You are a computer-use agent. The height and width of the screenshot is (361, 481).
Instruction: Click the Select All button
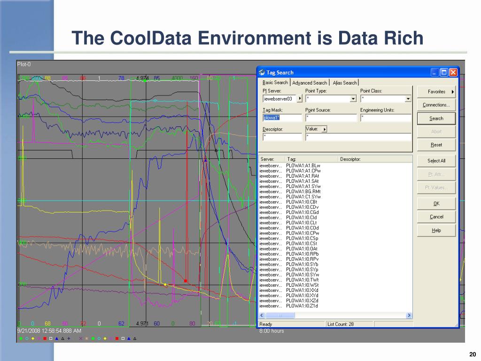point(436,161)
